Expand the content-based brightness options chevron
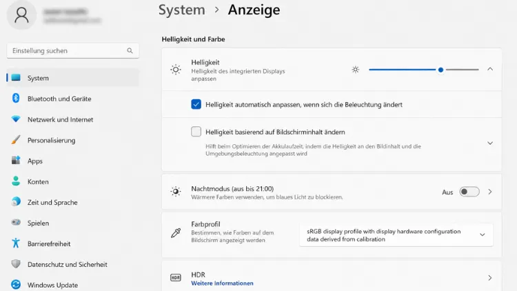Viewport: 517px width, 291px height. [x=490, y=143]
